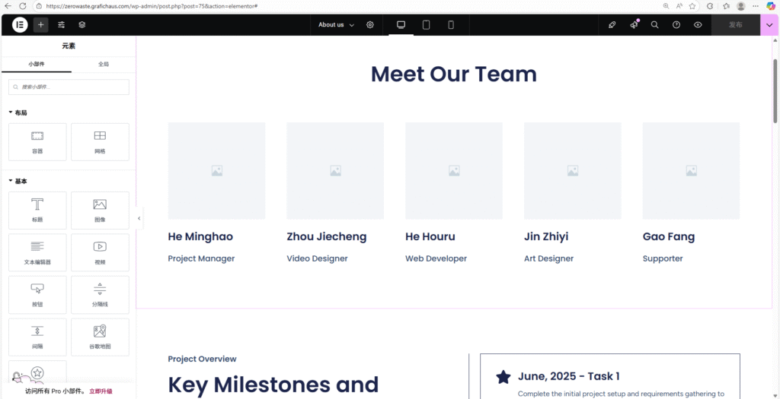Viewport: 780px width, 399px height.
Task: Click the widget search input field
Action: (69, 87)
